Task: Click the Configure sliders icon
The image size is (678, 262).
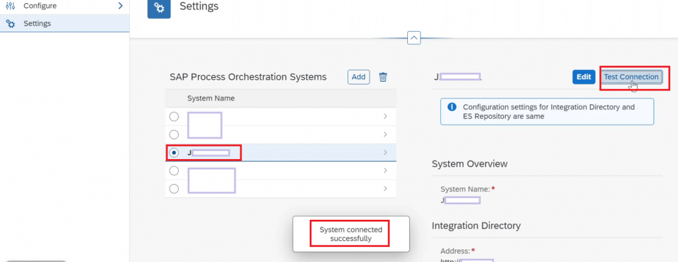Action: (x=11, y=5)
